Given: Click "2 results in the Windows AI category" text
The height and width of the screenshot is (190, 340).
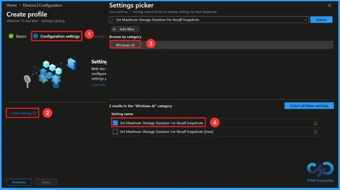Looking at the screenshot, I should click(x=140, y=106).
